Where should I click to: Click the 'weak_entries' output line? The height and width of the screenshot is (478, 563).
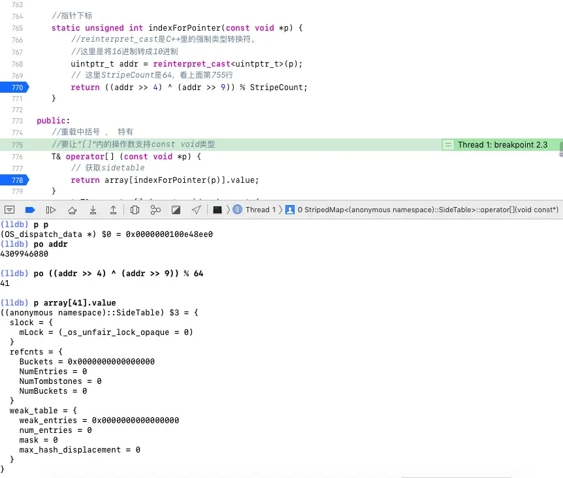pyautogui.click(x=99, y=421)
